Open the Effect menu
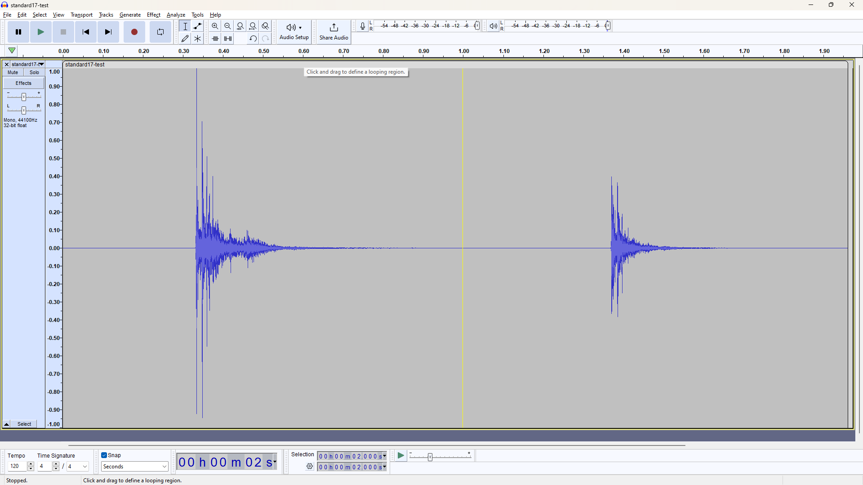Image resolution: width=863 pixels, height=485 pixels. click(154, 15)
